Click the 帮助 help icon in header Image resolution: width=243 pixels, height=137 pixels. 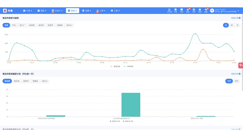(200, 11)
